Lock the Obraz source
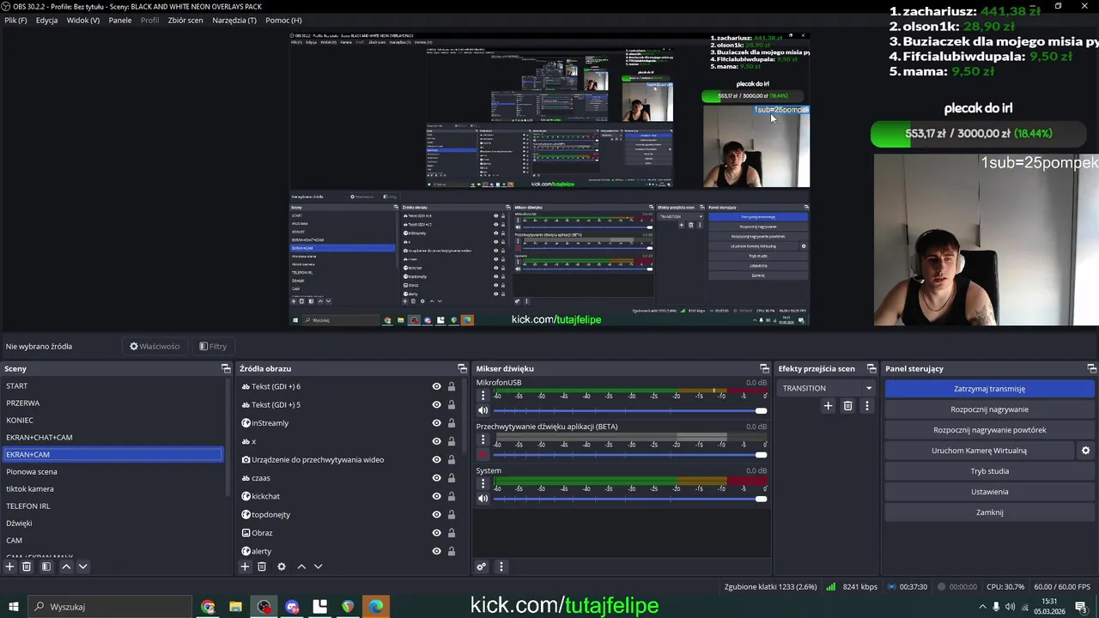Image resolution: width=1099 pixels, height=618 pixels. [x=452, y=533]
